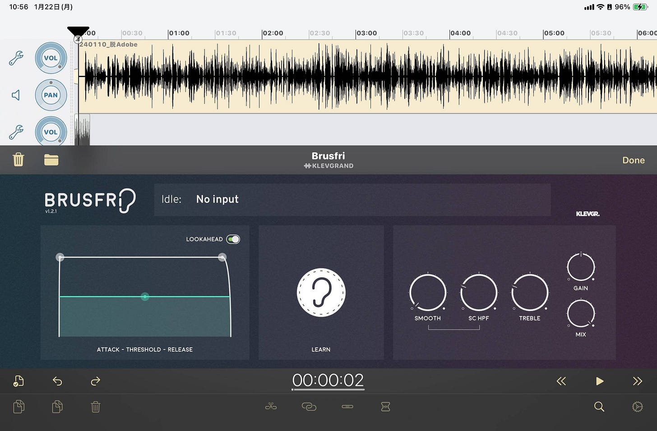Start playback with the play button
The image size is (657, 431).
point(599,381)
